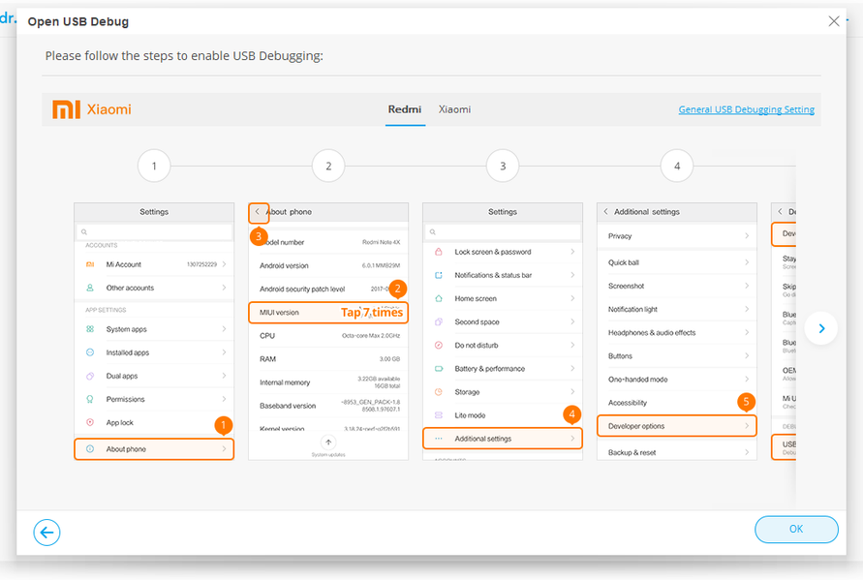Click the back arrow circle button
Screen dimensions: 863x580
pyautogui.click(x=46, y=532)
